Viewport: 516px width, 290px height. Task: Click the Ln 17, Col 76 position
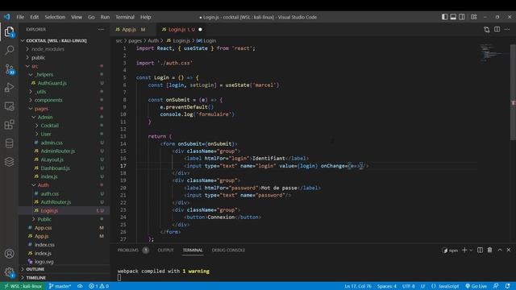358,286
